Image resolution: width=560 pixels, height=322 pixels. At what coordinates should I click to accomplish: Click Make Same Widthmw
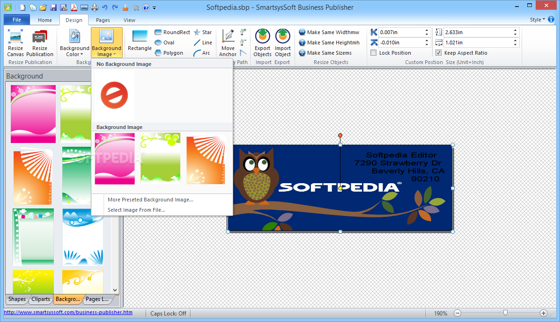[329, 32]
